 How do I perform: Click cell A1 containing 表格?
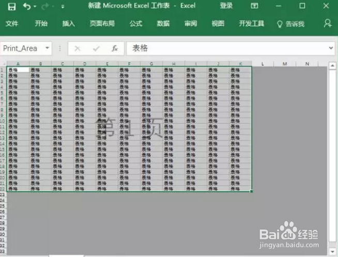18,70
